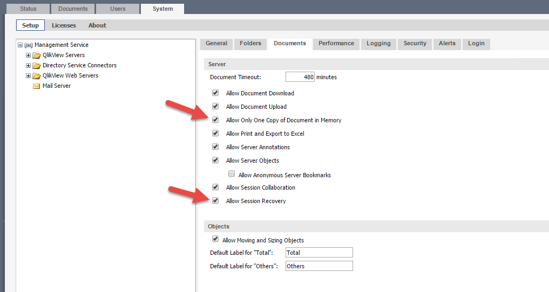Click the Objects section heading
The width and height of the screenshot is (549, 292).
tap(219, 226)
